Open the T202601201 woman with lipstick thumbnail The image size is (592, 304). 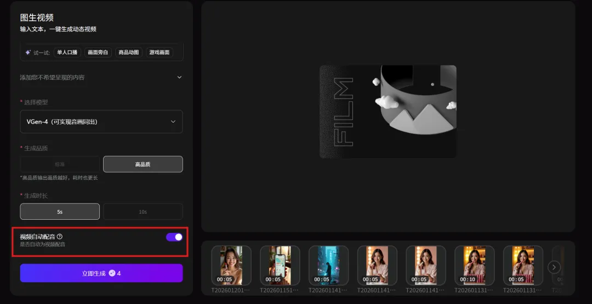coord(231,265)
